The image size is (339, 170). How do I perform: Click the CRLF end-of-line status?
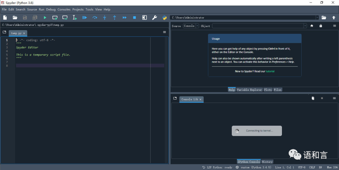click(312, 167)
